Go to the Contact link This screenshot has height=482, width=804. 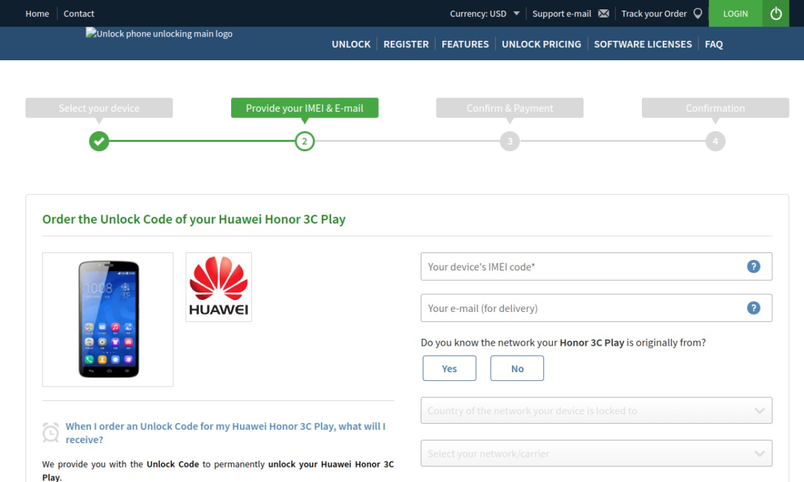pos(79,13)
